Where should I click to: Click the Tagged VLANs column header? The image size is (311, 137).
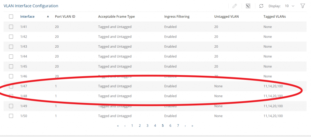[275, 17]
